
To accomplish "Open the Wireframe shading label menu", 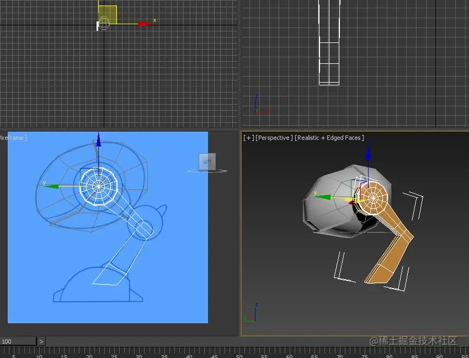I will click(x=13, y=138).
